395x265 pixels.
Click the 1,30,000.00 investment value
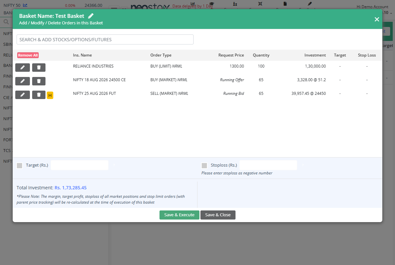(315, 66)
